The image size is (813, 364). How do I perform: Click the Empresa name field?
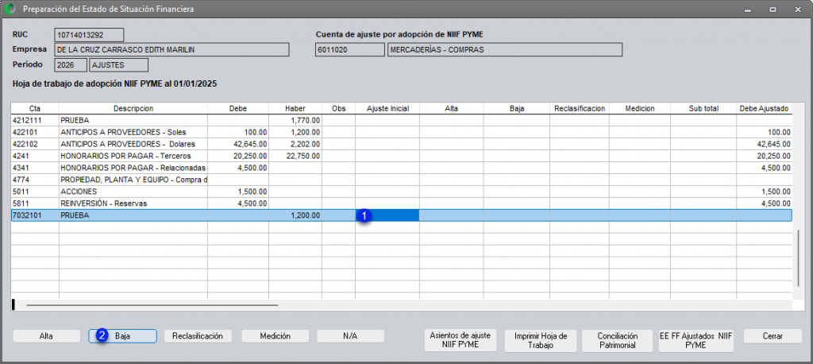171,50
